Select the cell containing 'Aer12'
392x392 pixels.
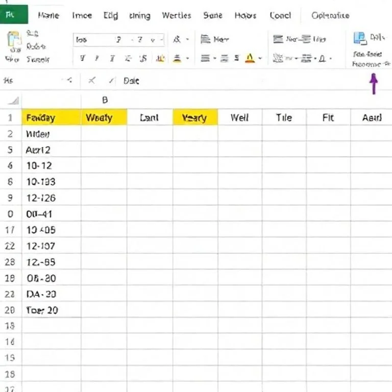52,150
